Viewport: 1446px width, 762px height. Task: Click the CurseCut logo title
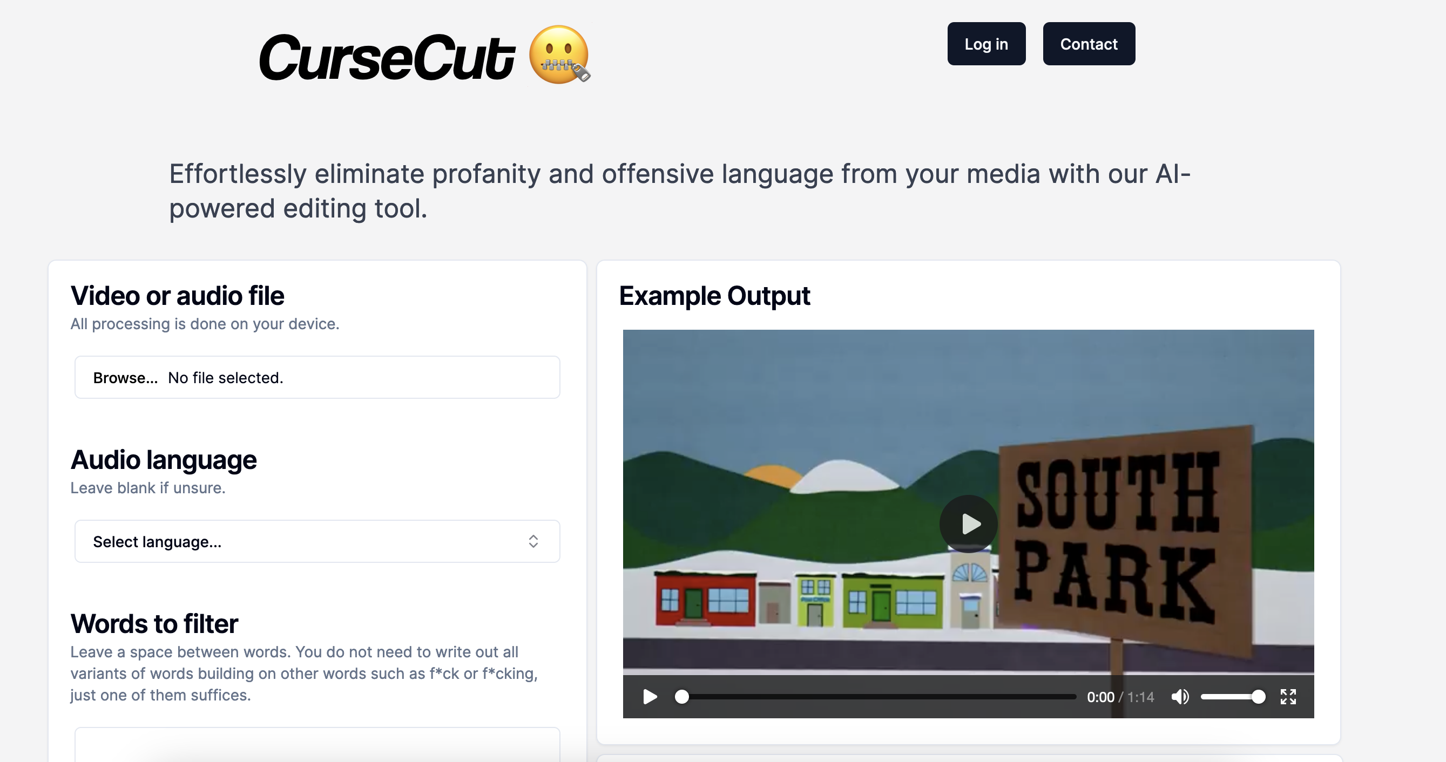pyautogui.click(x=386, y=57)
